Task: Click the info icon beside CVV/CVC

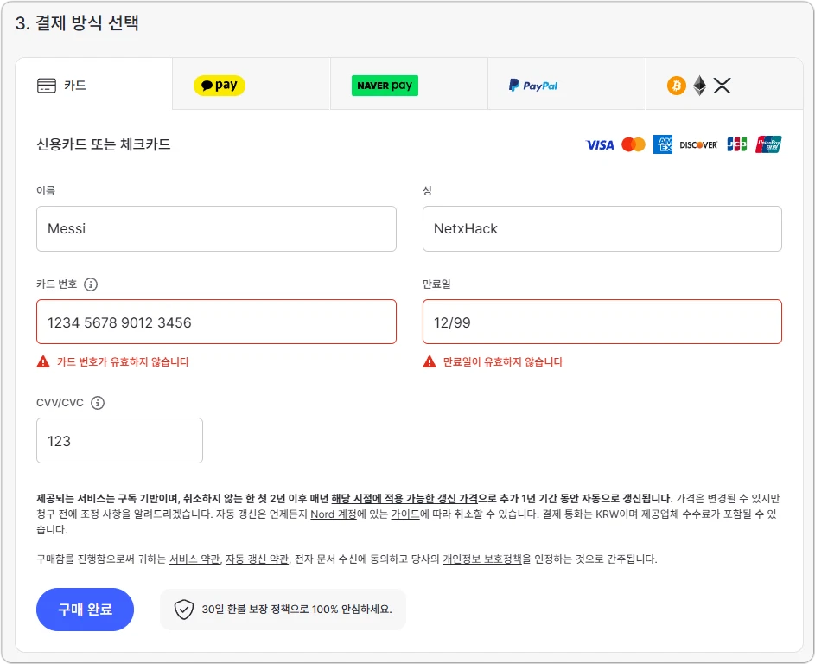Action: [x=97, y=403]
